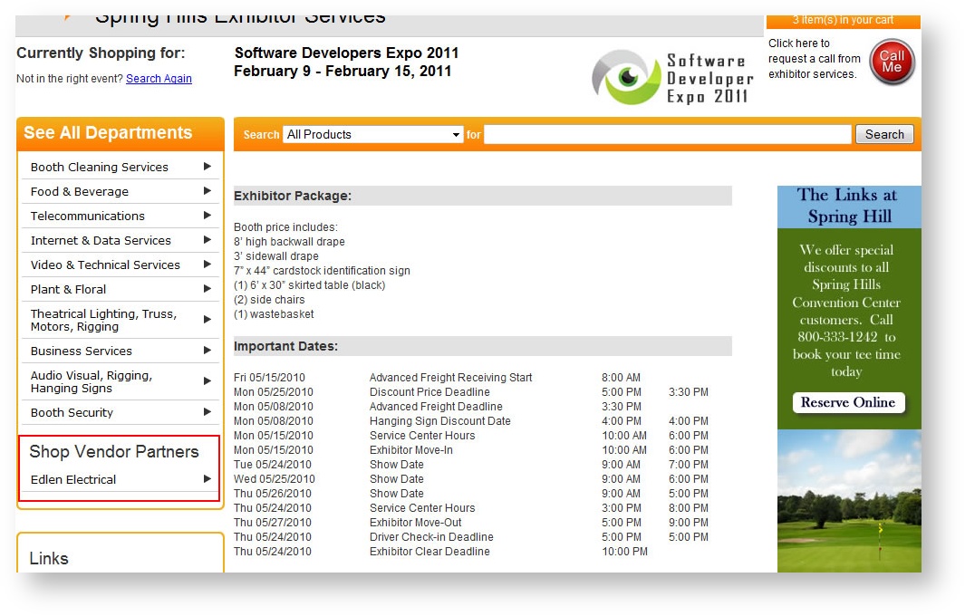Screen dimensions: 965x616
Task: Click the Reserve Online button
Action: (848, 403)
